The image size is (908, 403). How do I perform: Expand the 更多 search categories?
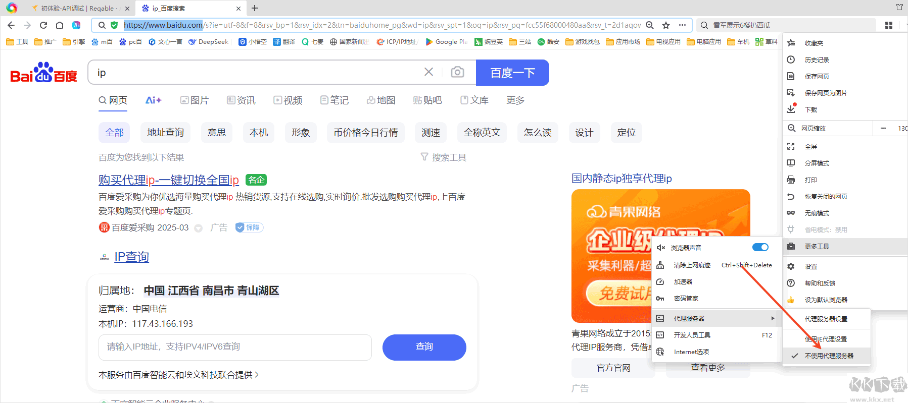tap(515, 100)
